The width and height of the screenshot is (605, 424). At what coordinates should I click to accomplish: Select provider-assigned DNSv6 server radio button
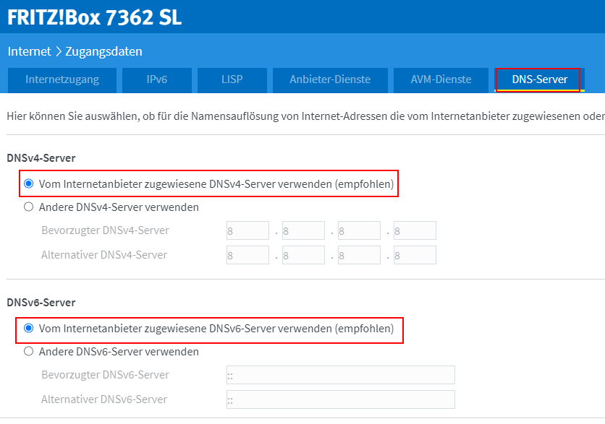click(28, 328)
